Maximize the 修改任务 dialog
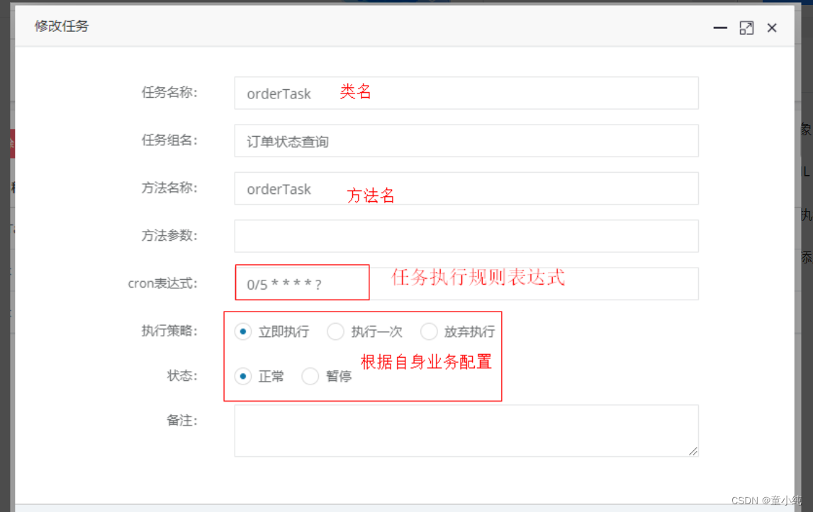The height and width of the screenshot is (512, 813). coord(746,28)
